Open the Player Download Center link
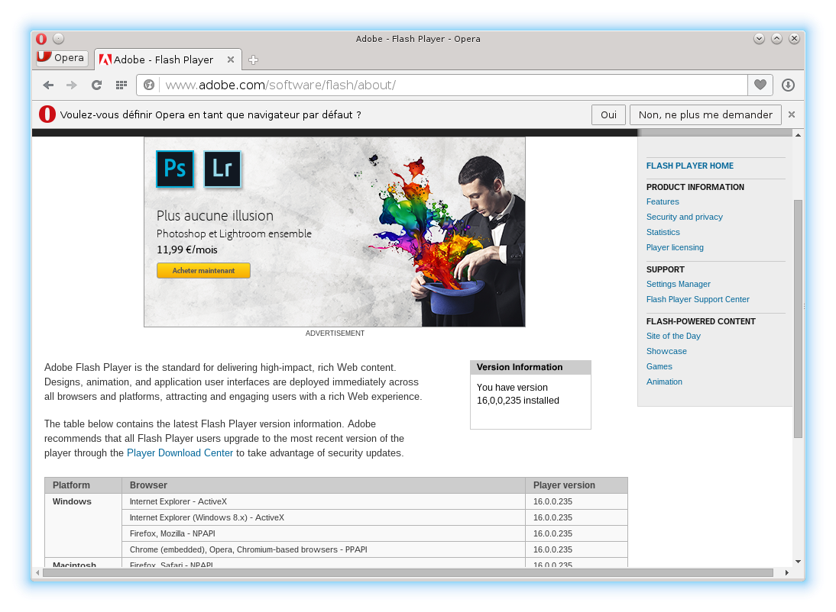 [180, 453]
